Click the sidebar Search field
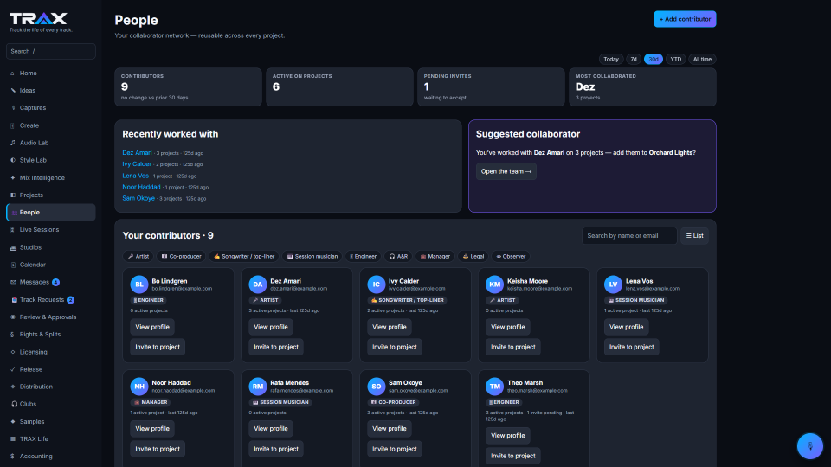 51,51
